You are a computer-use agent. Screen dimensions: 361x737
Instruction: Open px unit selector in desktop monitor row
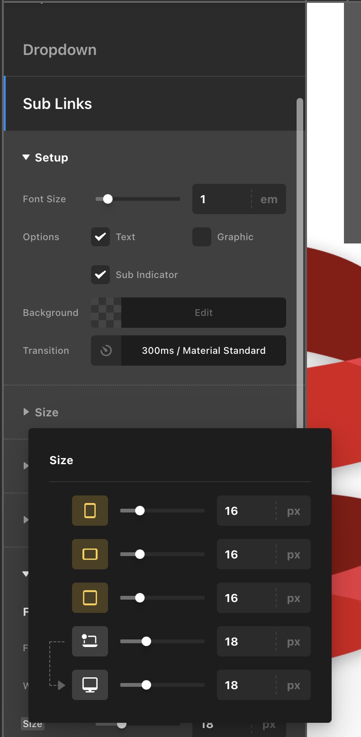pos(293,685)
